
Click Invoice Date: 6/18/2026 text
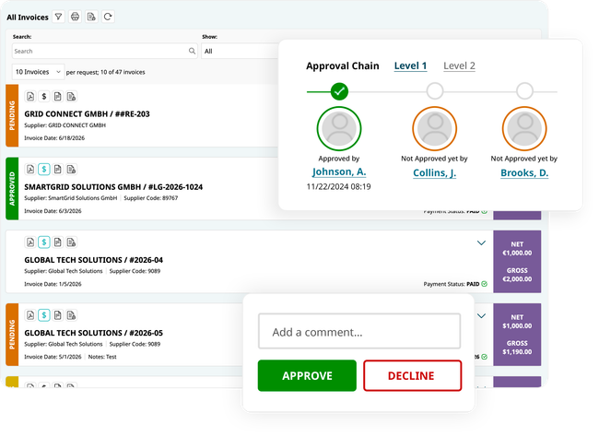[54, 138]
